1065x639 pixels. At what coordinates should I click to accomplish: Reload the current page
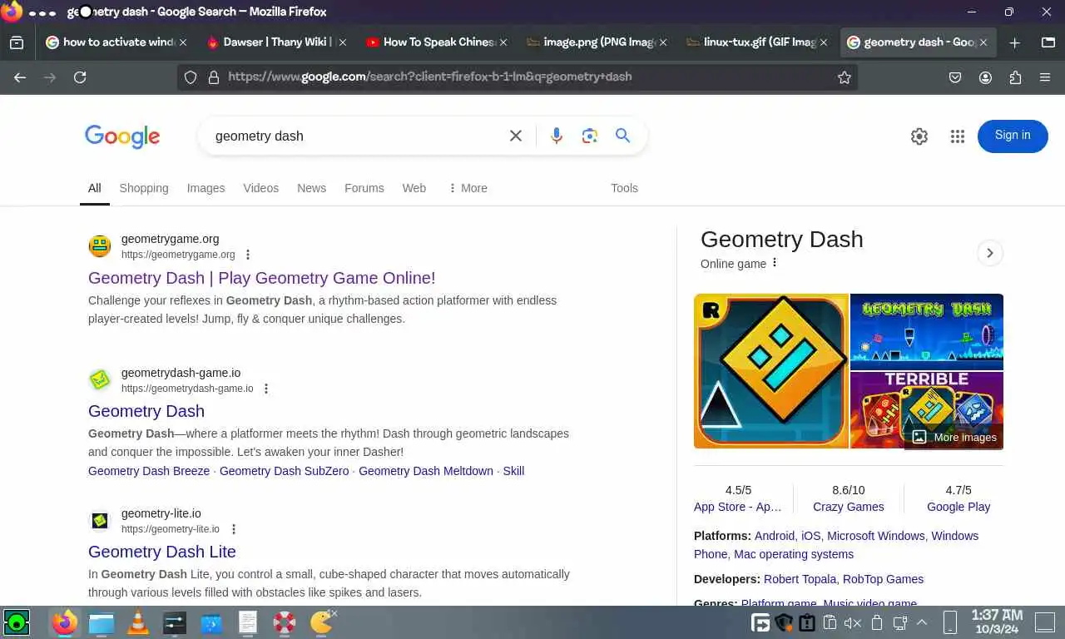(x=80, y=77)
